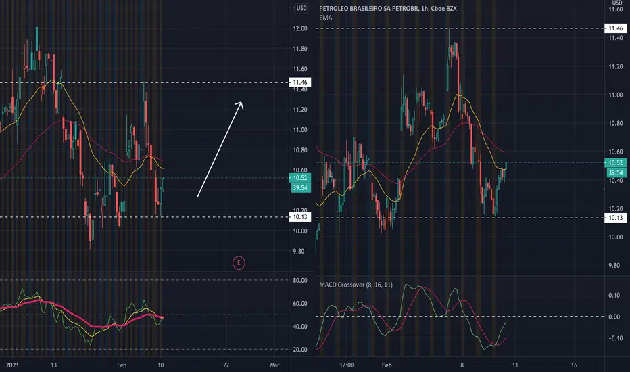Viewport: 630px width, 372px height.
Task: Click the 20.00 level on oscillator scale
Action: 300,350
